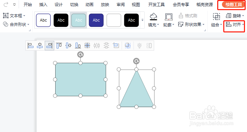
Task: Switch to the 审阅 tab
Action: pos(121,4)
